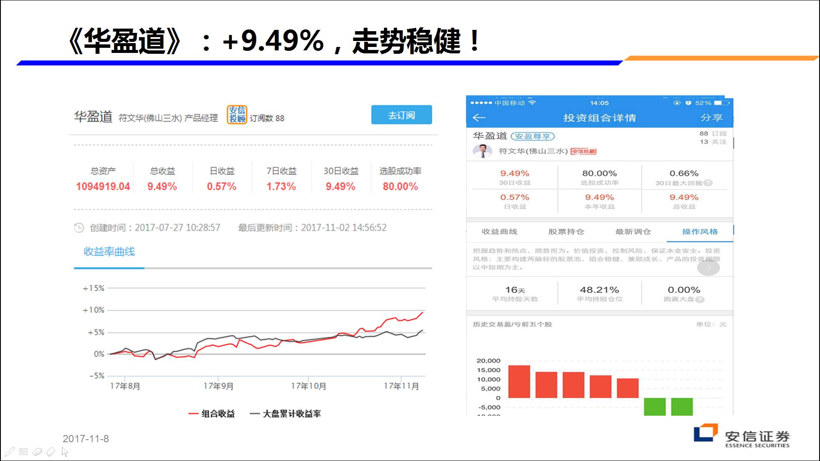Tap the help icon next to 30日最大回撤
The image size is (820, 461).
tap(708, 183)
